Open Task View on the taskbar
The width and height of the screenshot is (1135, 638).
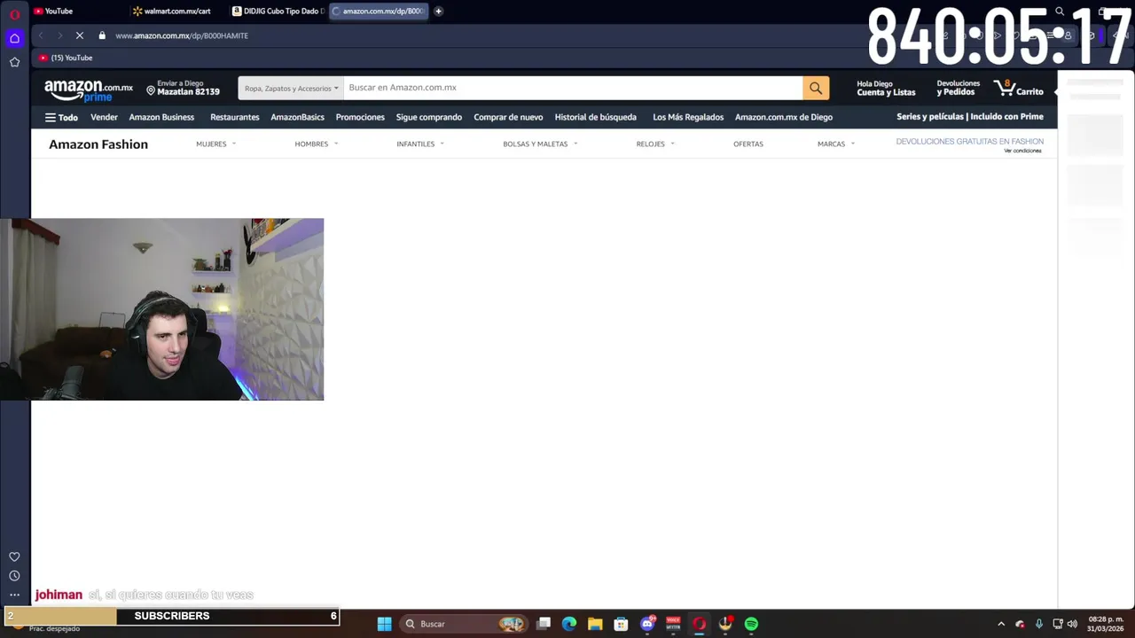click(544, 624)
